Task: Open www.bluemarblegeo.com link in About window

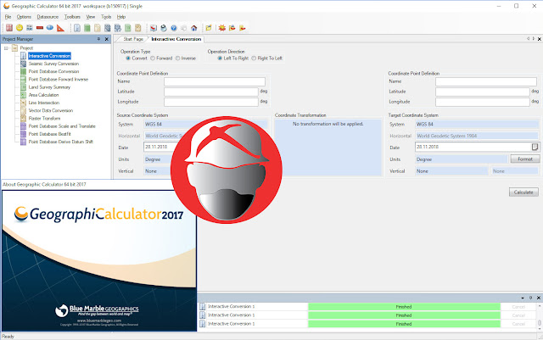Action: (x=99, y=320)
